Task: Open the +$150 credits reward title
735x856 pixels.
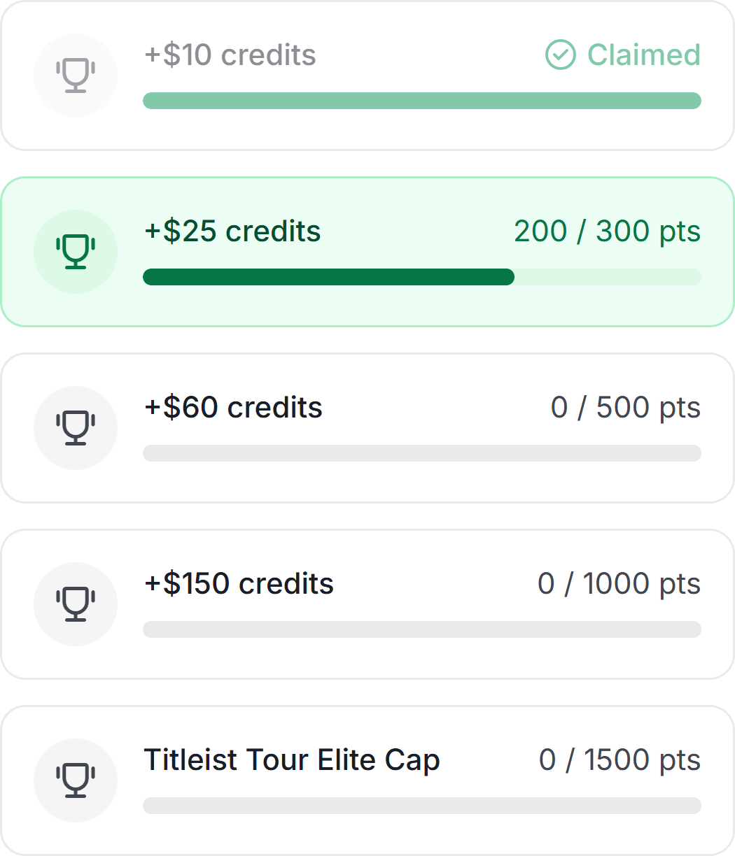Action: tap(239, 583)
